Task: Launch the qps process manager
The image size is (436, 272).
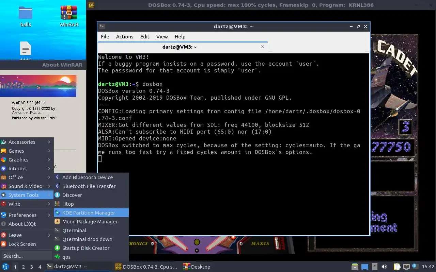Action: tap(91, 257)
